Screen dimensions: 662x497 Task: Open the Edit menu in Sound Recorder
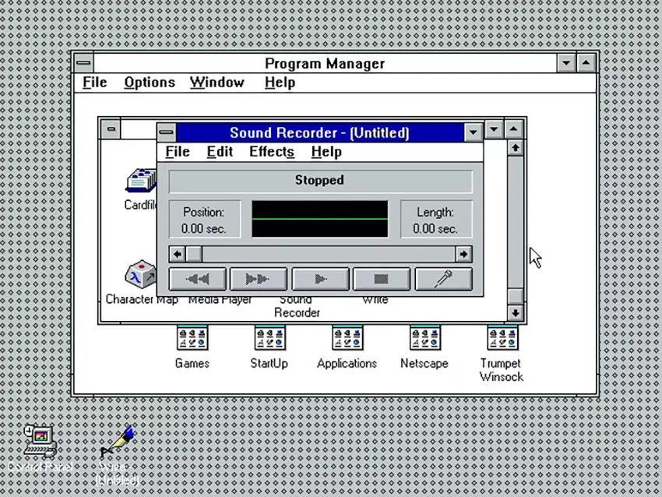coord(220,152)
